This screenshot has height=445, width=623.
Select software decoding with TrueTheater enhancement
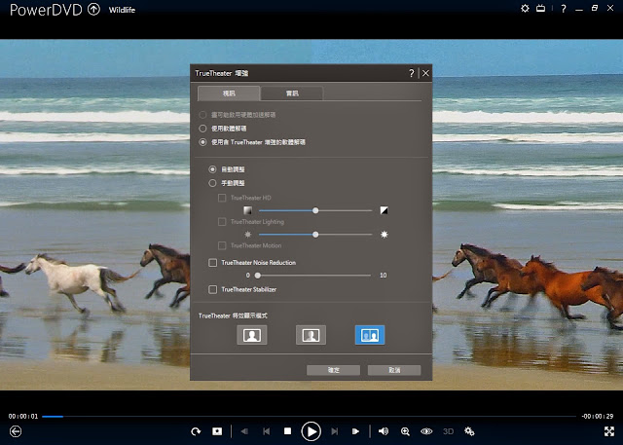[202, 142]
